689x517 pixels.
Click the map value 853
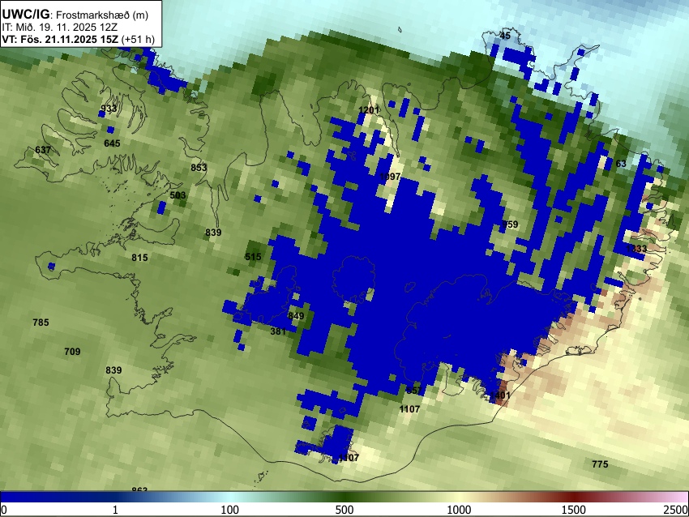pos(199,168)
